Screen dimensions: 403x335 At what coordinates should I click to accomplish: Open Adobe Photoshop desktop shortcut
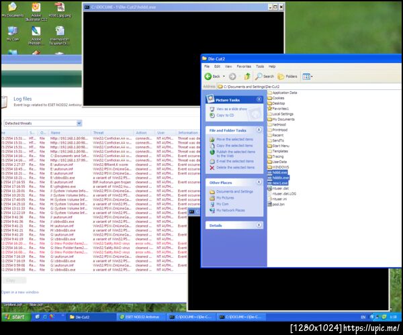pyautogui.click(x=36, y=36)
